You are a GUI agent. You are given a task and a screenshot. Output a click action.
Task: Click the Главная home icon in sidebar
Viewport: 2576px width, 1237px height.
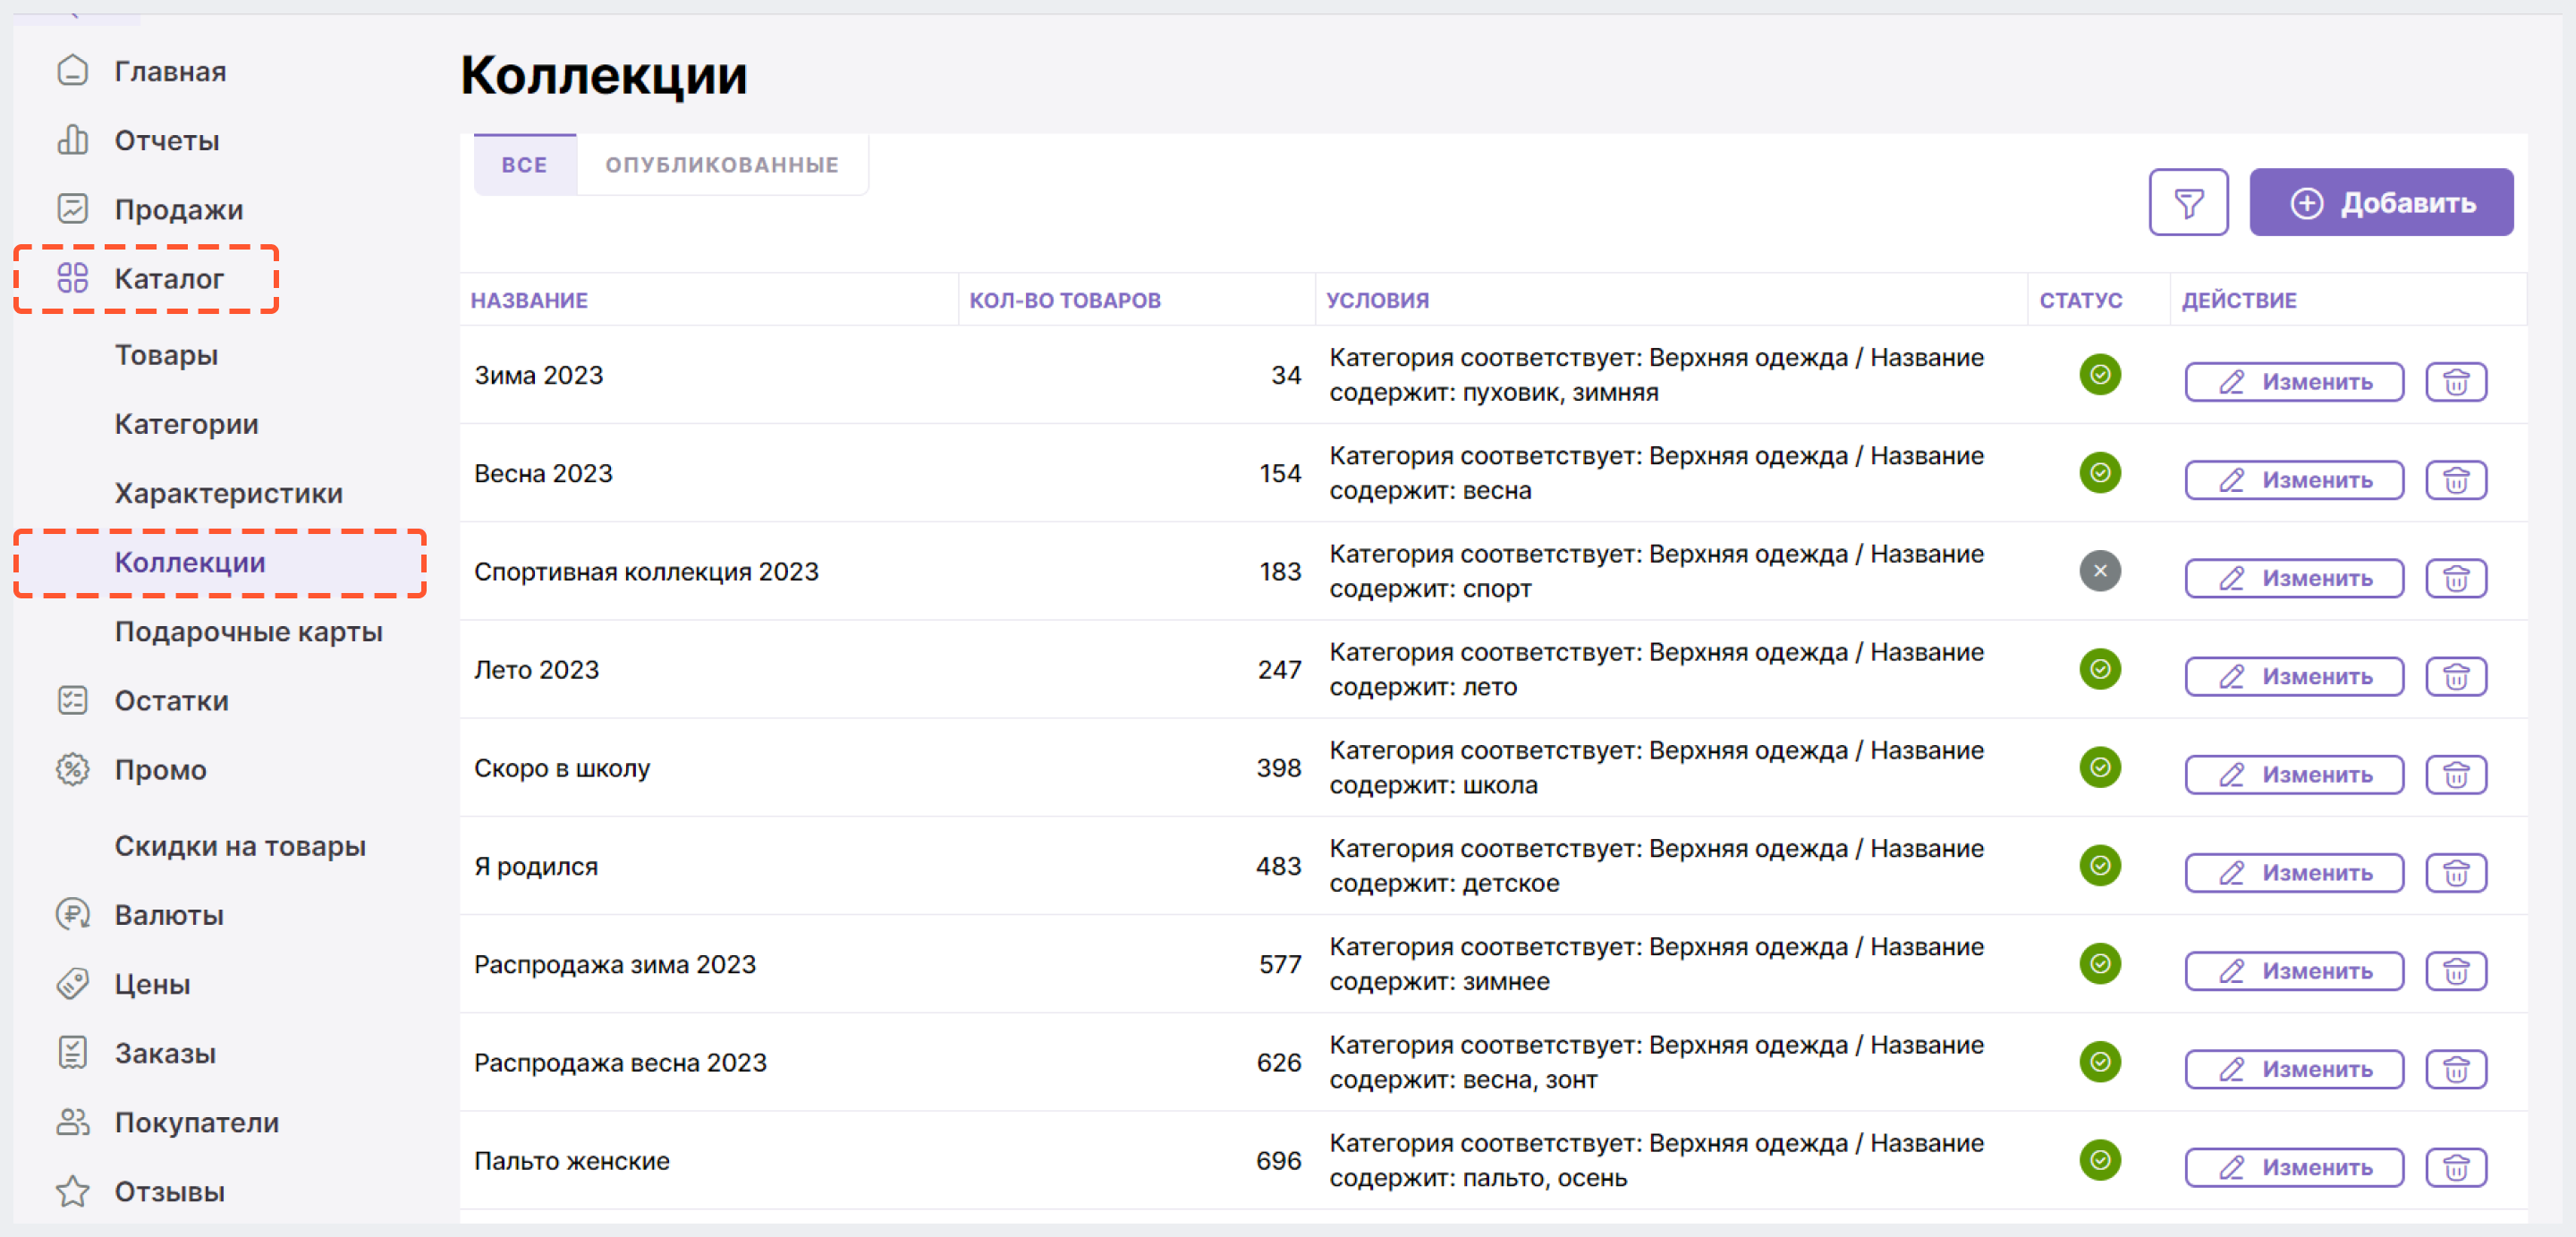coord(73,71)
